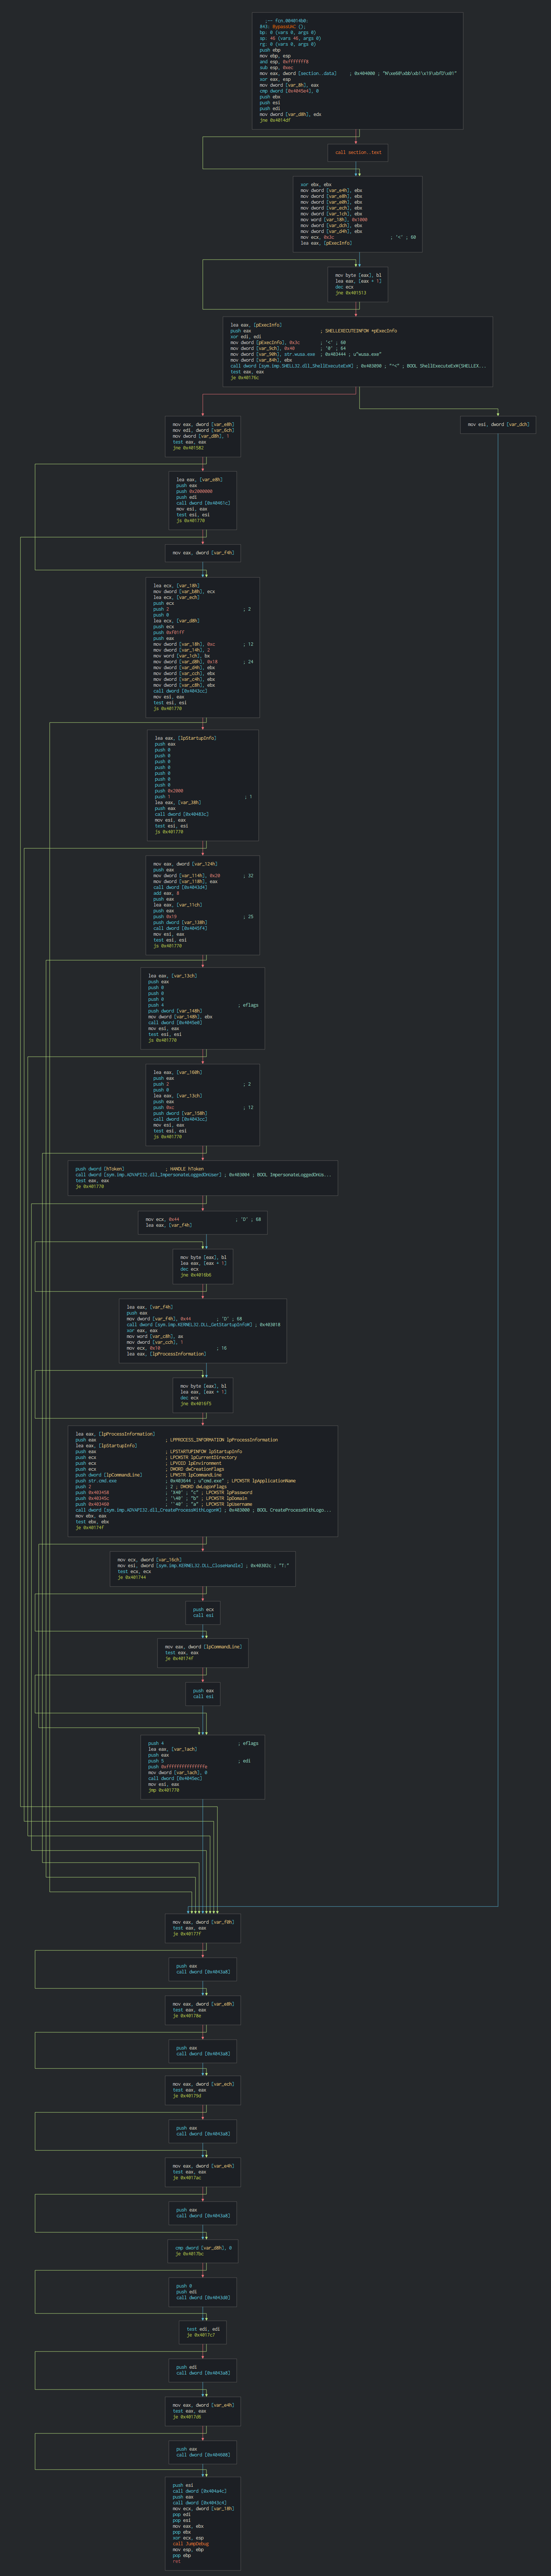Screen dimensions: 551x2576
Task: Select the 'call section..text' block
Action: click(358, 153)
